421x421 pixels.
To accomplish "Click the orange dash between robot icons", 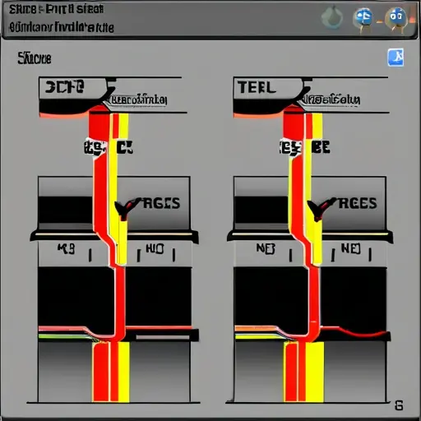I will click(379, 21).
